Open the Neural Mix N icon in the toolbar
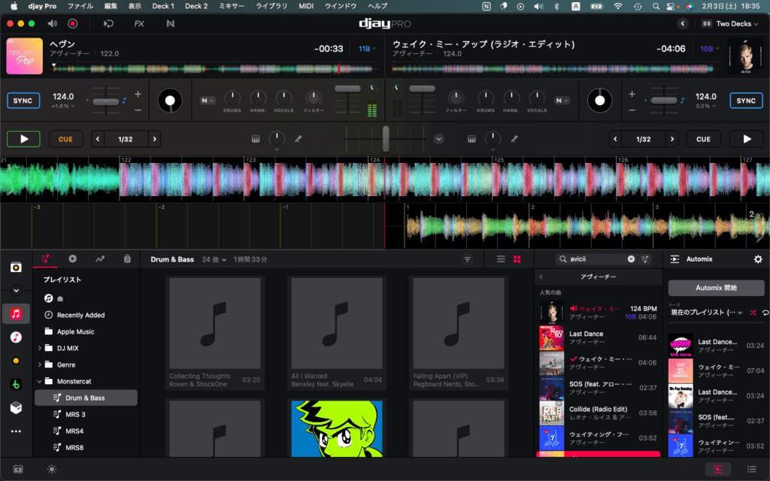Image resolution: width=770 pixels, height=481 pixels. pyautogui.click(x=171, y=23)
